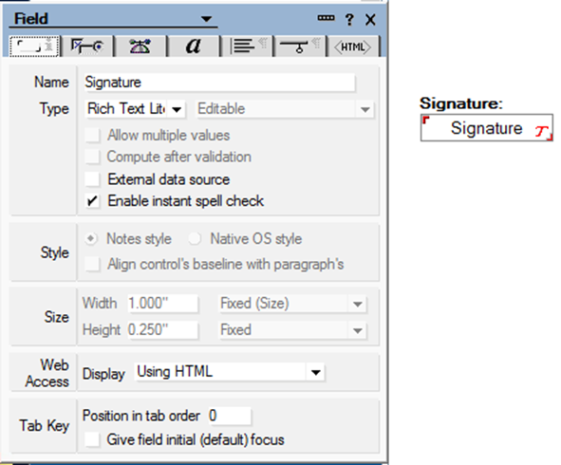Open the Paragraph Alignment tab
Screen dimensions: 561x465
coord(247,46)
